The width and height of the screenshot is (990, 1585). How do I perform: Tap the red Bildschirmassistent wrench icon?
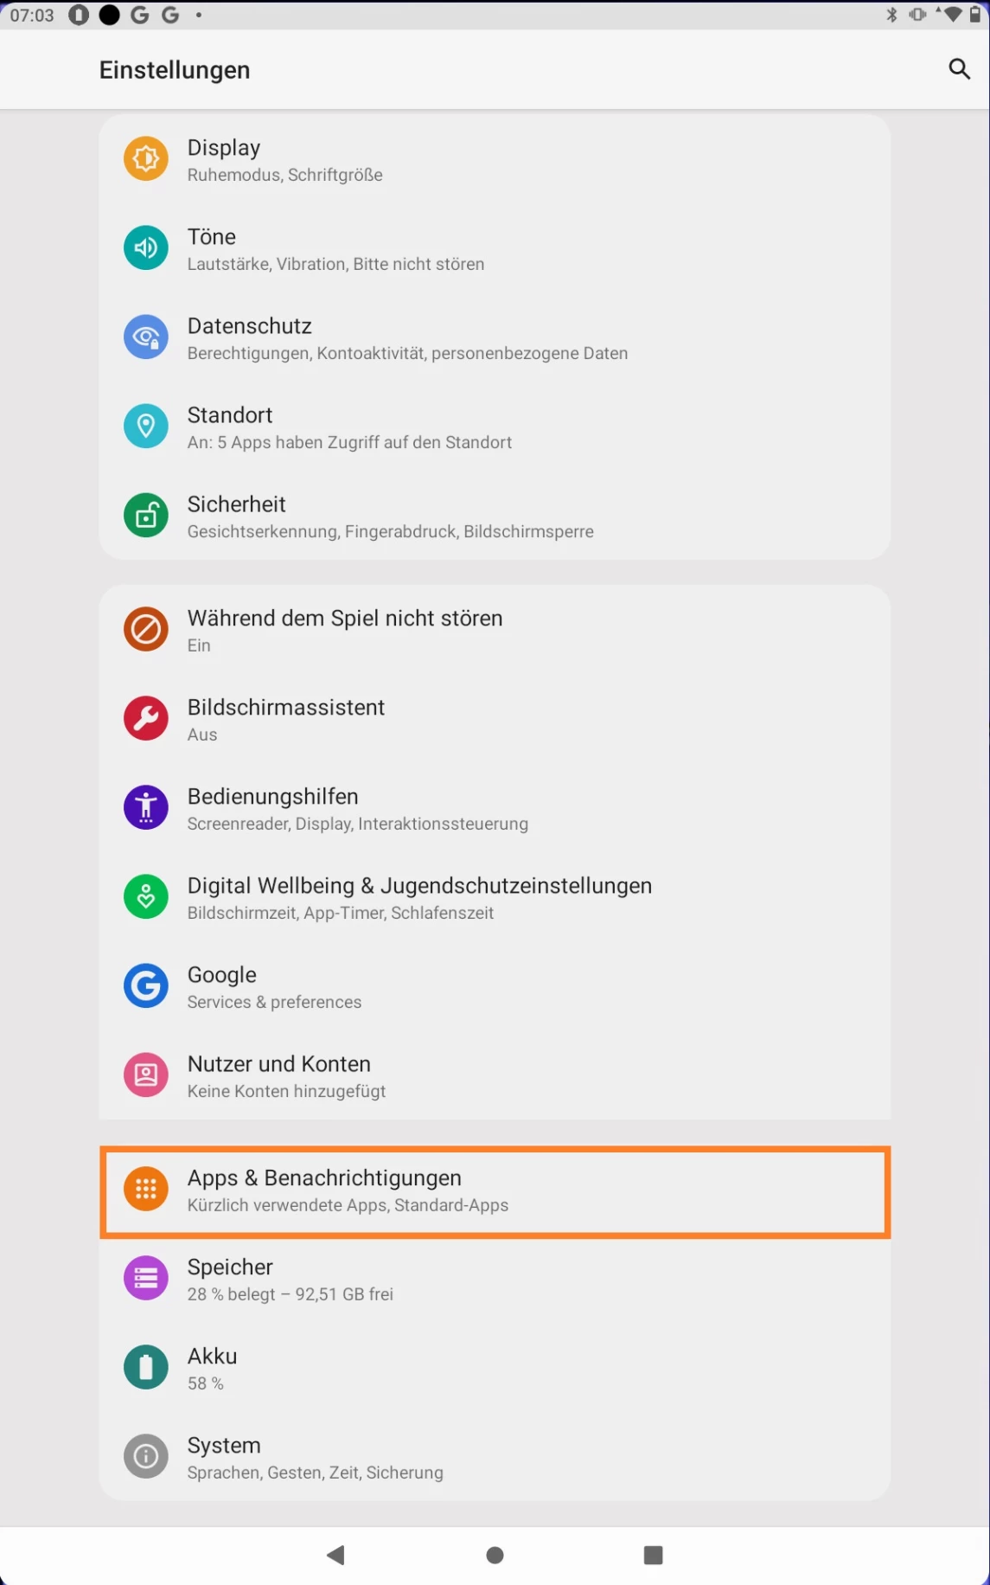click(x=146, y=719)
